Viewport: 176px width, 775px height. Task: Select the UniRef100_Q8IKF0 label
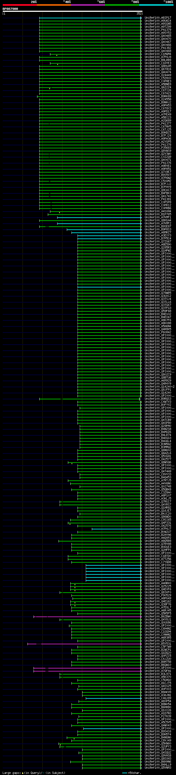[x=158, y=592]
